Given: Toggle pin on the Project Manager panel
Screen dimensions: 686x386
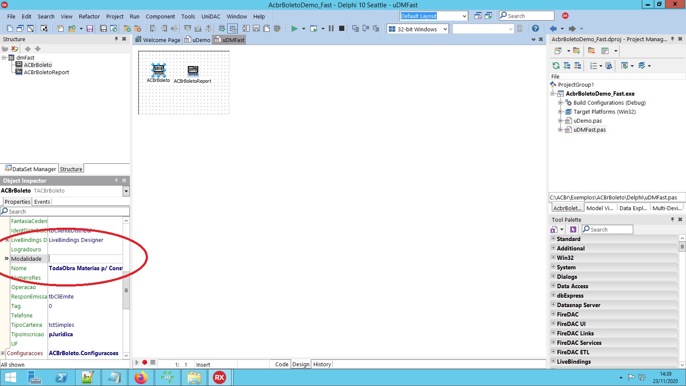Looking at the screenshot, I should click(672, 39).
